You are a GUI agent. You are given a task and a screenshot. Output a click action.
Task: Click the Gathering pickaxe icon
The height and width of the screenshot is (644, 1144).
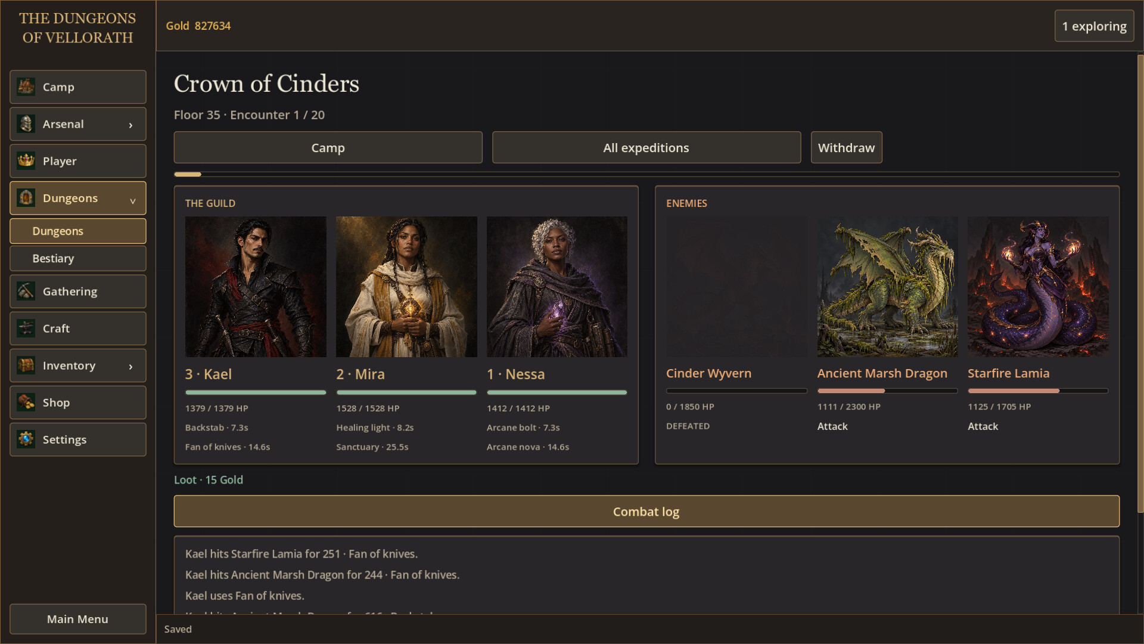pyautogui.click(x=26, y=291)
